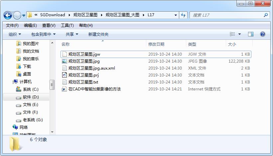Viewport: 273px width, 156px height.
Task: Click the navigation pane vertical scrollbar thumb
Action: click(52, 84)
